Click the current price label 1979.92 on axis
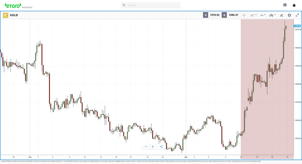 pyautogui.click(x=297, y=26)
